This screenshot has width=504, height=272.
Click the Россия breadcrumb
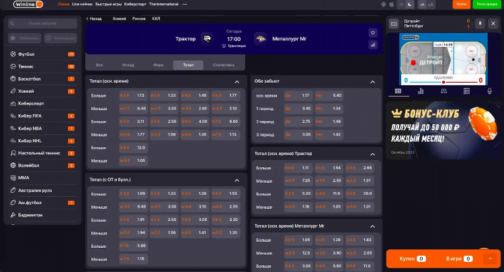pos(139,19)
